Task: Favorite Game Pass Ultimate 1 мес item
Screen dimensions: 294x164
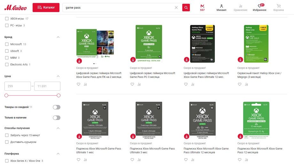Action: [79, 160]
